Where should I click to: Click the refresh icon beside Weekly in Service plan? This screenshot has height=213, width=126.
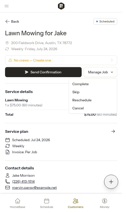(8, 146)
